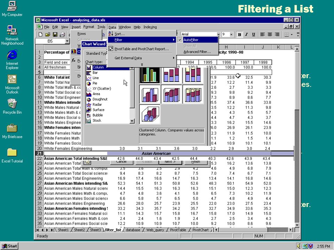The image size is (334, 250).
Task: Click the New workbook toolbar icon
Action: coord(40,34)
